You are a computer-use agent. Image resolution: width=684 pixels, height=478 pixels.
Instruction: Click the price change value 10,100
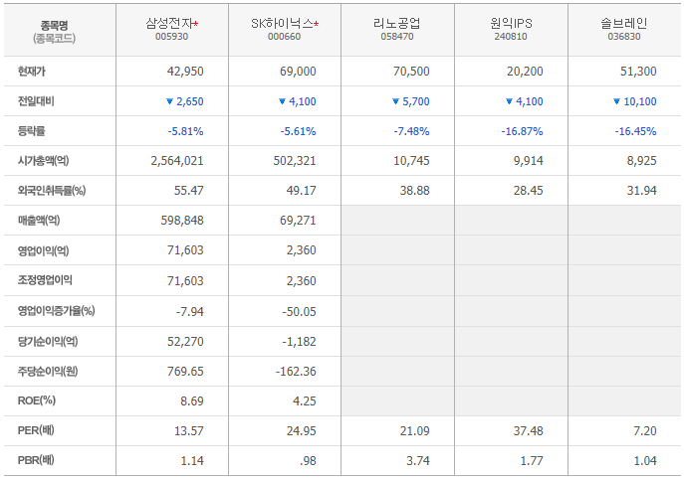point(640,101)
